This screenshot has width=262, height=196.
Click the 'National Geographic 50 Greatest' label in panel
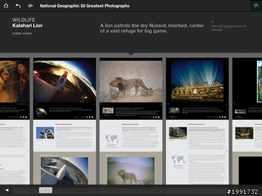(x=229, y=28)
